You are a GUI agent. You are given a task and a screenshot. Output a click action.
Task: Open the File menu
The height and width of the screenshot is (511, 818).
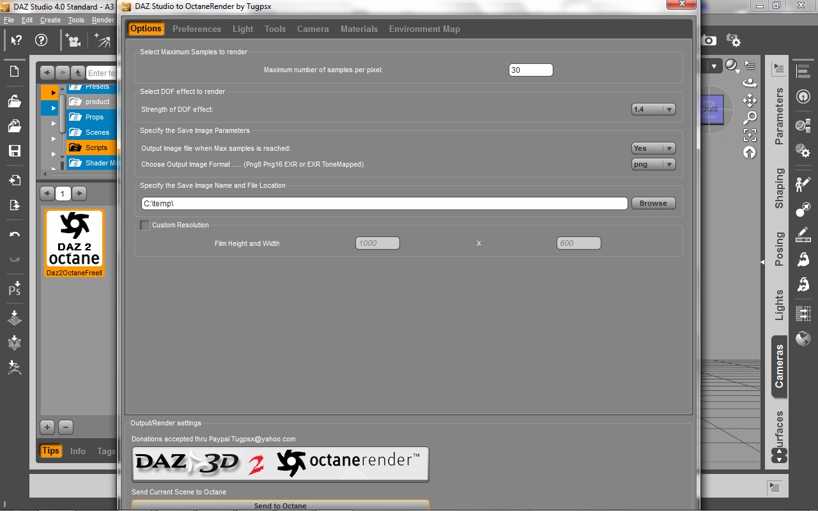coord(9,20)
